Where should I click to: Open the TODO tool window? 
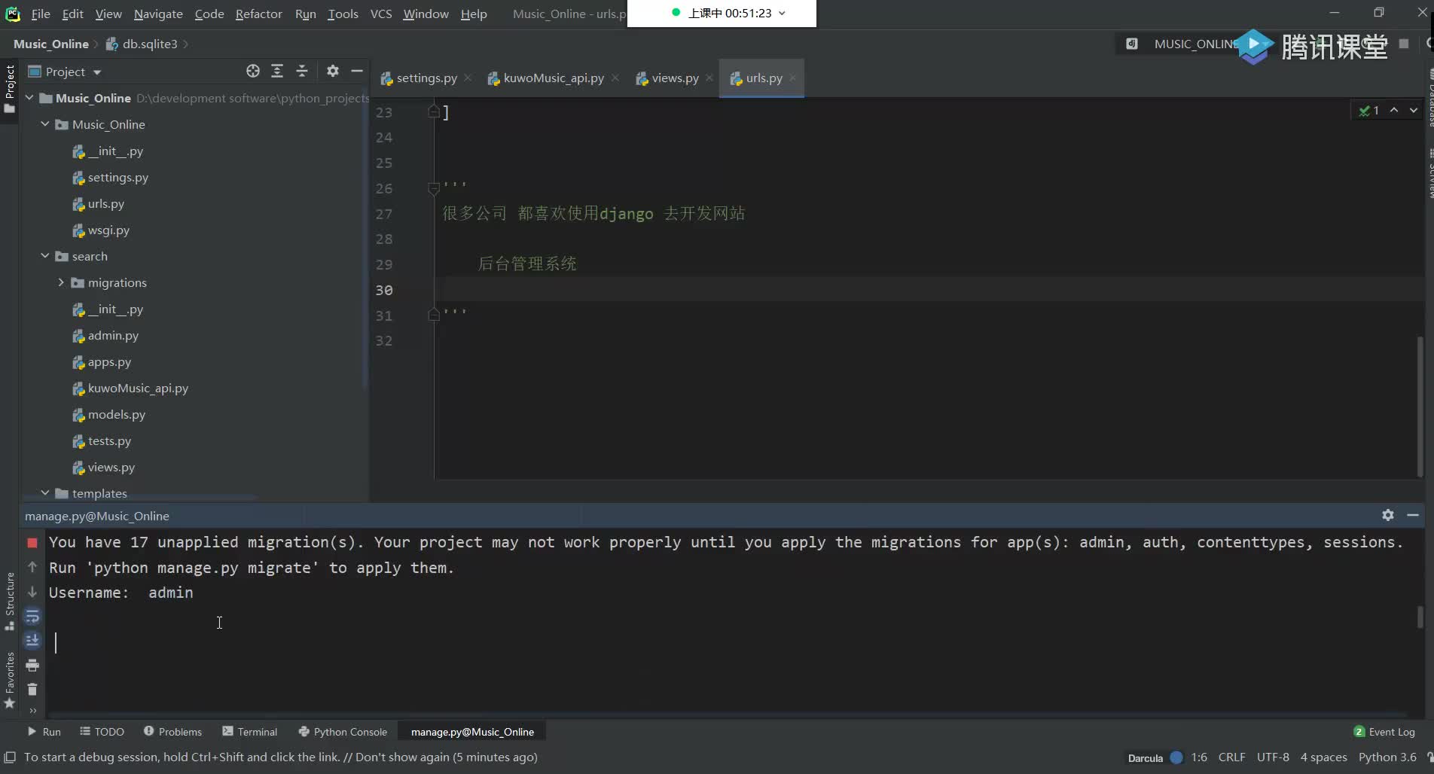[102, 732]
